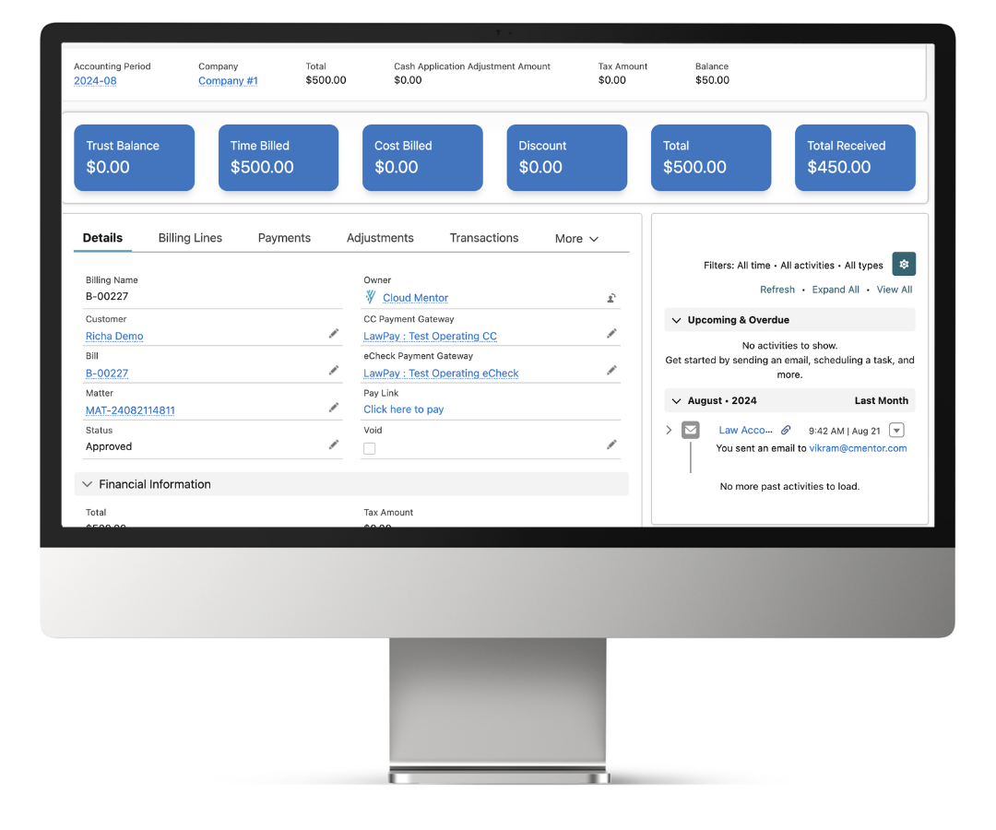Switch to the Payments tab
Image resolution: width=996 pixels, height=830 pixels.
click(284, 238)
